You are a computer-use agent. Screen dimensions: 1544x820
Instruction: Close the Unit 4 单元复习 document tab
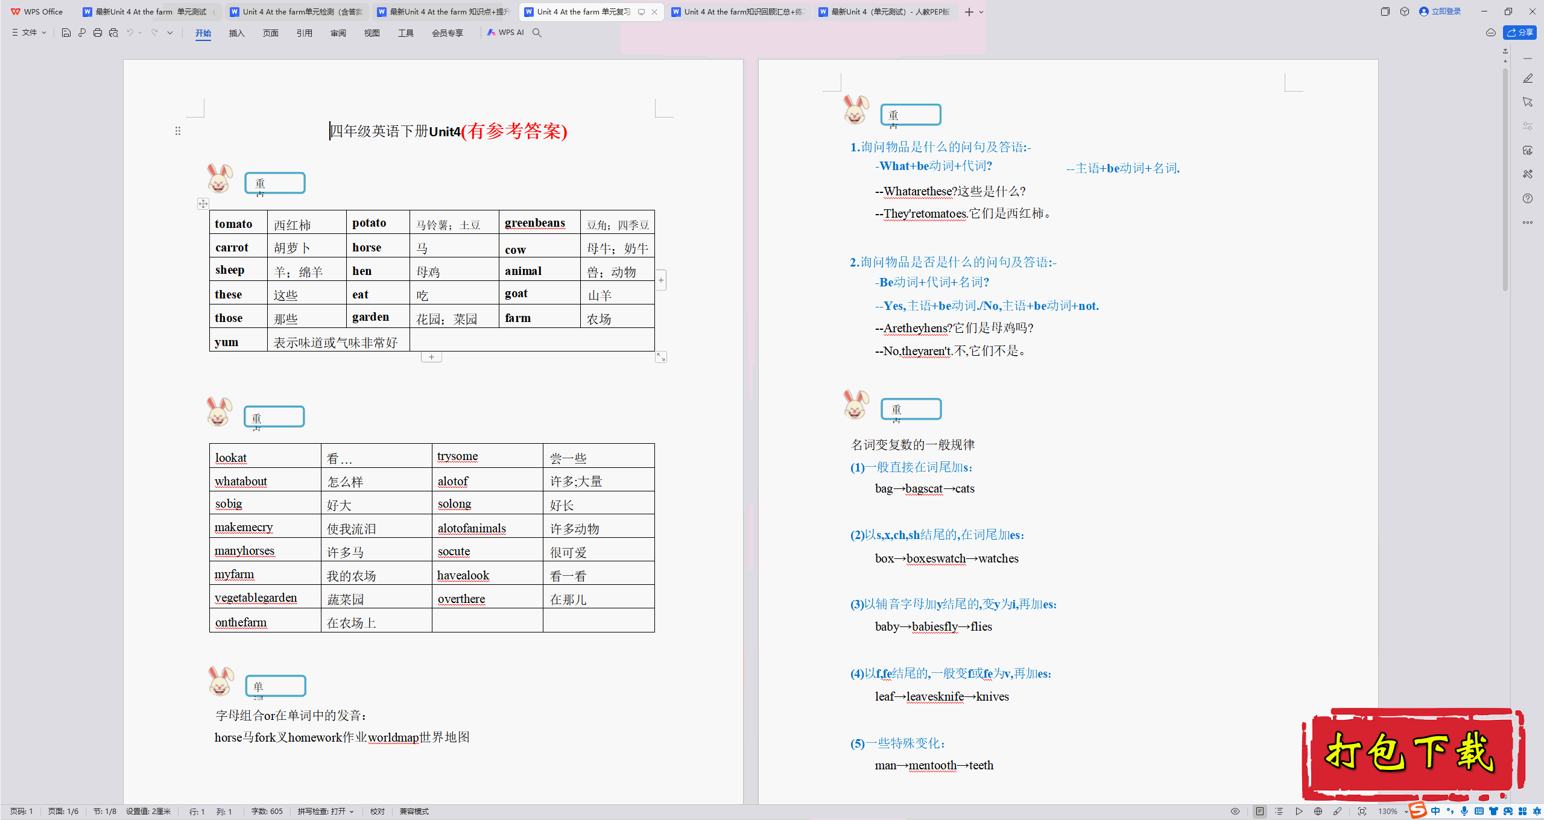coord(654,11)
